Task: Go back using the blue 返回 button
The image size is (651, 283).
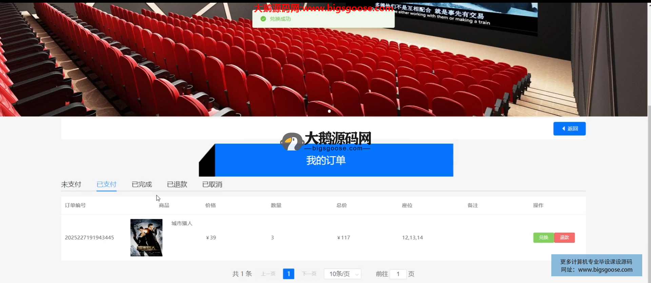Action: pos(569,129)
